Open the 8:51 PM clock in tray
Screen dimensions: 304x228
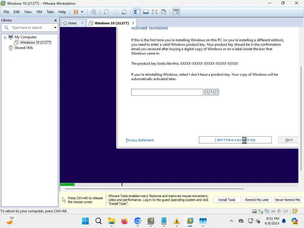coord(273,218)
